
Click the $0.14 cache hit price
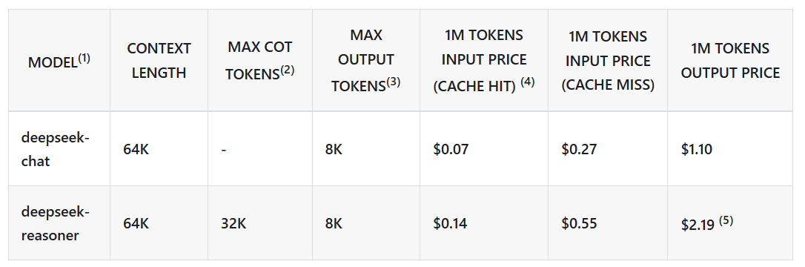(450, 224)
